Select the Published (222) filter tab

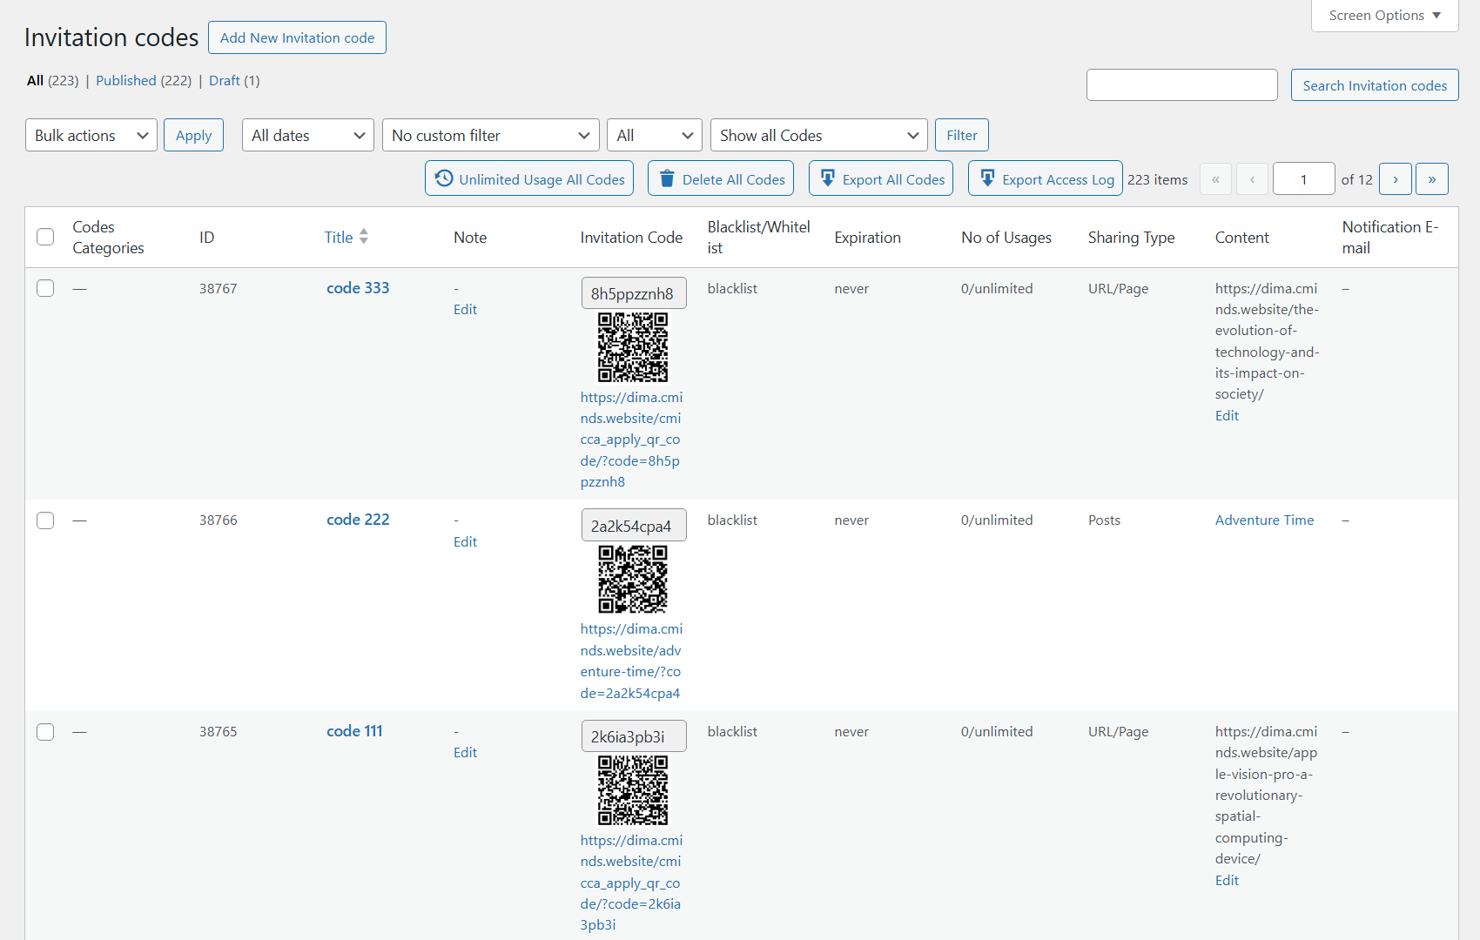click(144, 80)
